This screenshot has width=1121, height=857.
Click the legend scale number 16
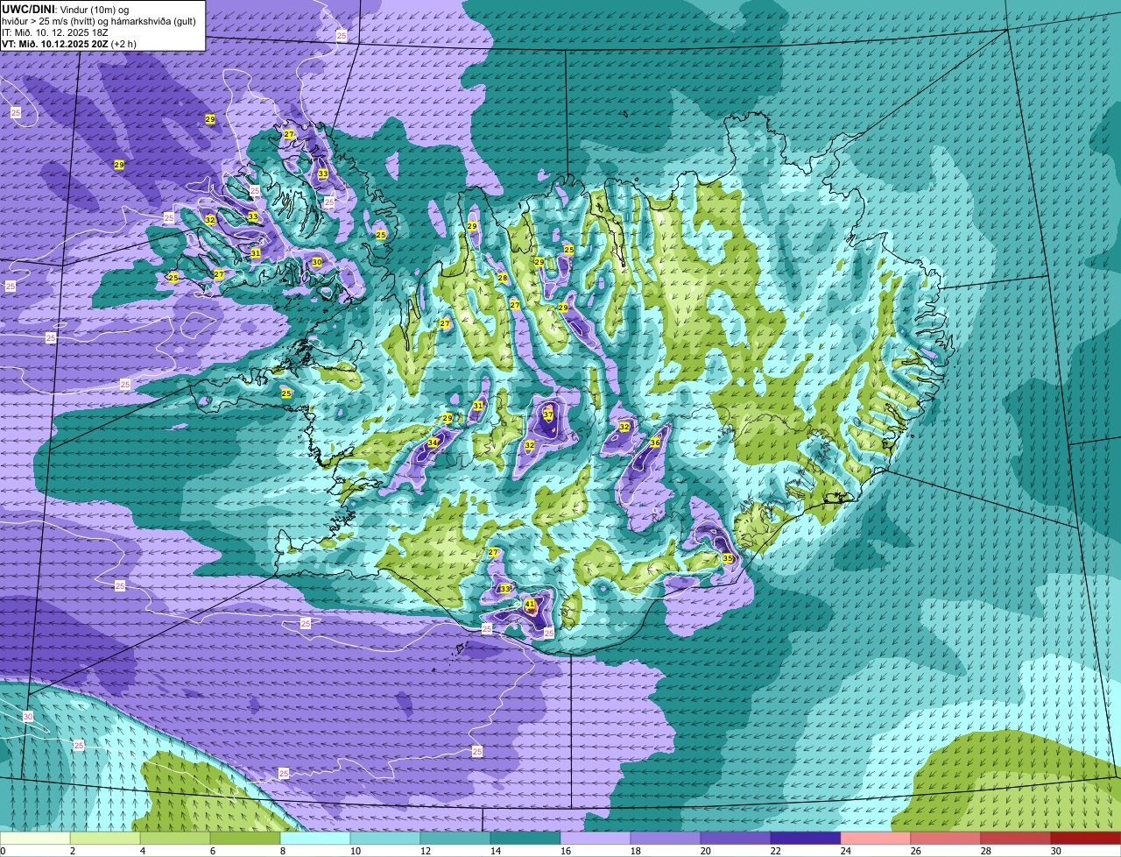(566, 851)
